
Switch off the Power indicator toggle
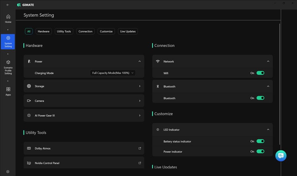point(260,152)
